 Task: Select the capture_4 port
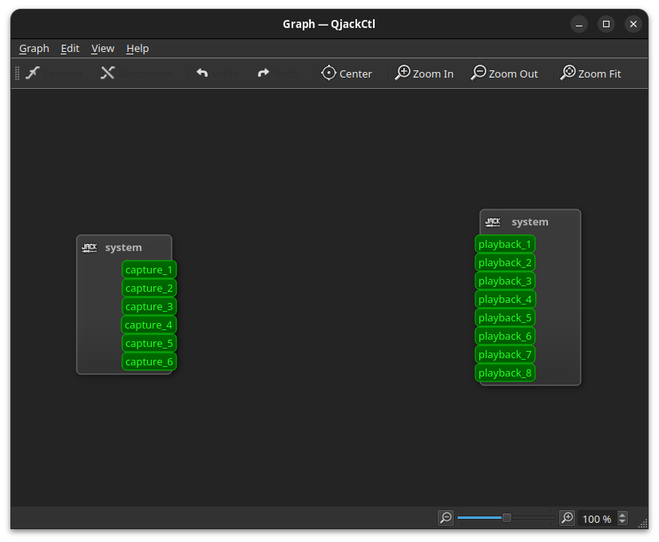pos(149,325)
